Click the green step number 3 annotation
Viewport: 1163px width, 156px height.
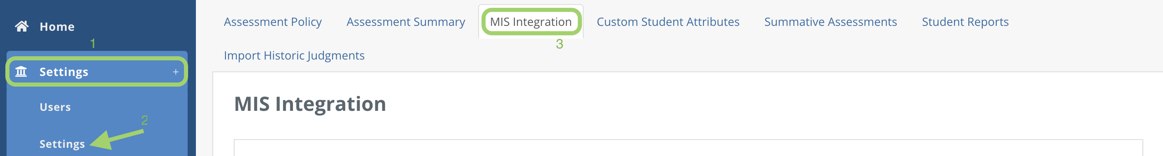click(559, 44)
